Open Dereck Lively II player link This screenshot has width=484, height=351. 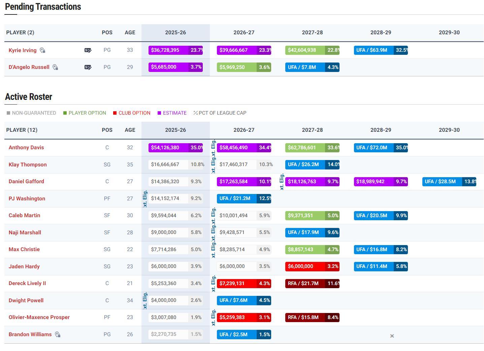(27, 283)
